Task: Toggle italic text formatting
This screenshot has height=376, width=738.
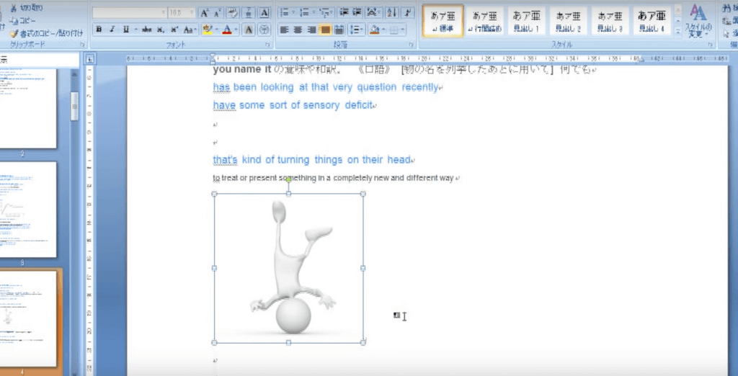Action: [112, 30]
